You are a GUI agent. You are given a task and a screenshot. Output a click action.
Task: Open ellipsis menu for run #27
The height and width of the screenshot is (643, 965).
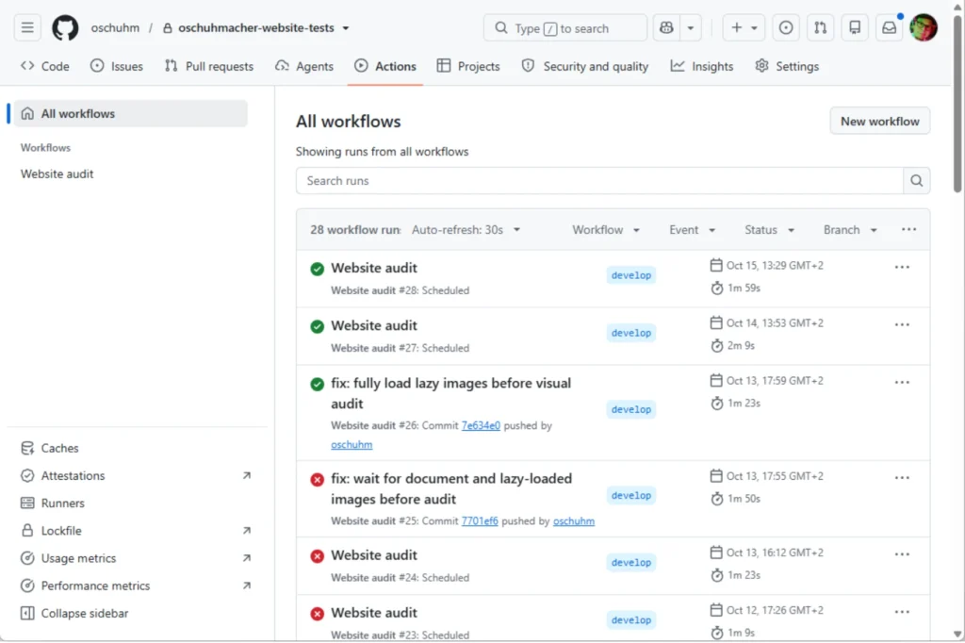(x=902, y=324)
